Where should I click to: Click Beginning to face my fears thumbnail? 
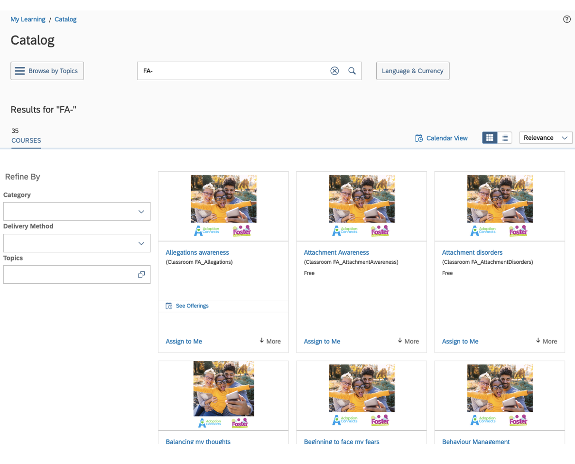[362, 395]
